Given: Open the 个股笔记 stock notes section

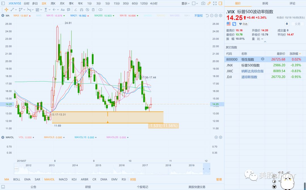Looking at the screenshot, I should point(143,187).
